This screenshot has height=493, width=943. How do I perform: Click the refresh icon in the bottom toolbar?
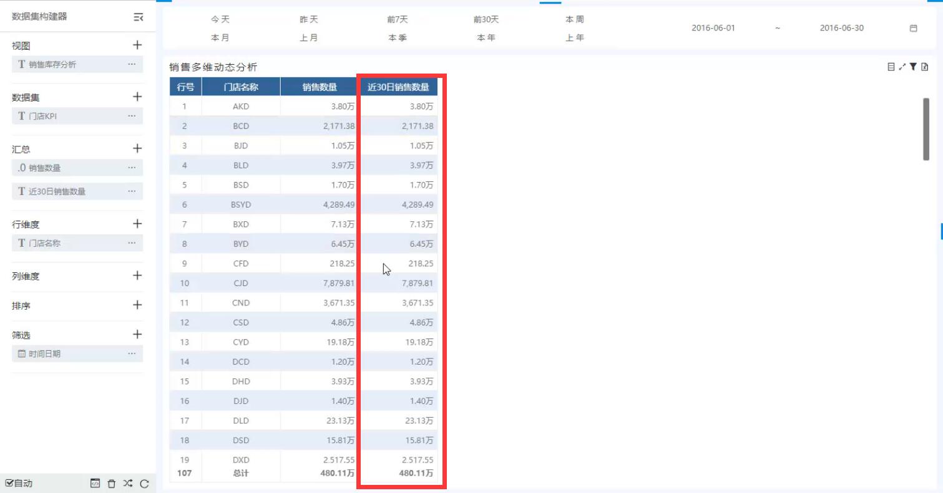click(x=144, y=484)
